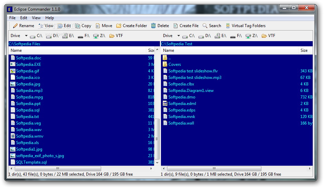Image resolution: width=324 pixels, height=188 pixels.
Task: Open the File menu
Action: tap(12, 18)
